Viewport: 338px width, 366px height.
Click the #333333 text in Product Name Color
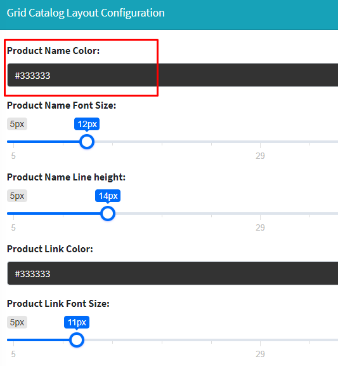pyautogui.click(x=32, y=76)
